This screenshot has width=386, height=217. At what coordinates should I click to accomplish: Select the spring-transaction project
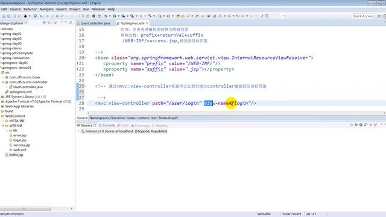point(15,58)
